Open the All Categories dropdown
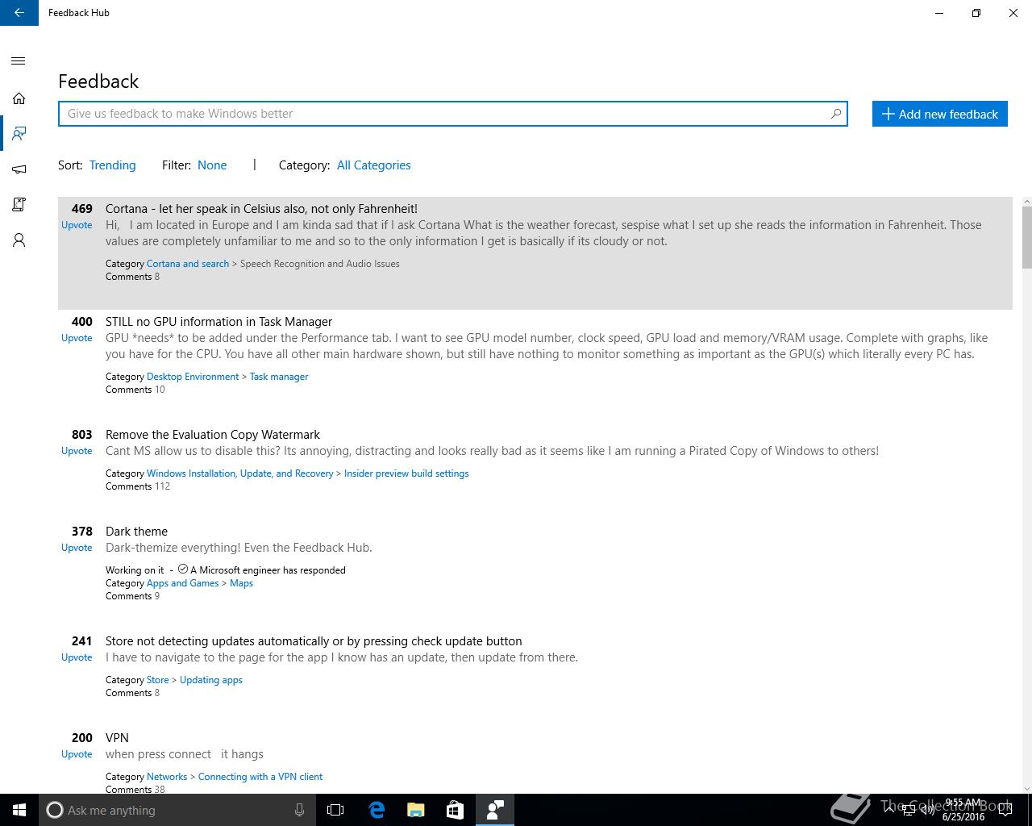1032x826 pixels. coord(373,165)
